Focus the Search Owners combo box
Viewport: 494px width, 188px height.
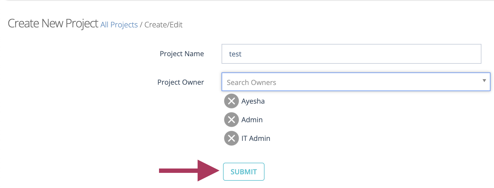click(x=356, y=82)
